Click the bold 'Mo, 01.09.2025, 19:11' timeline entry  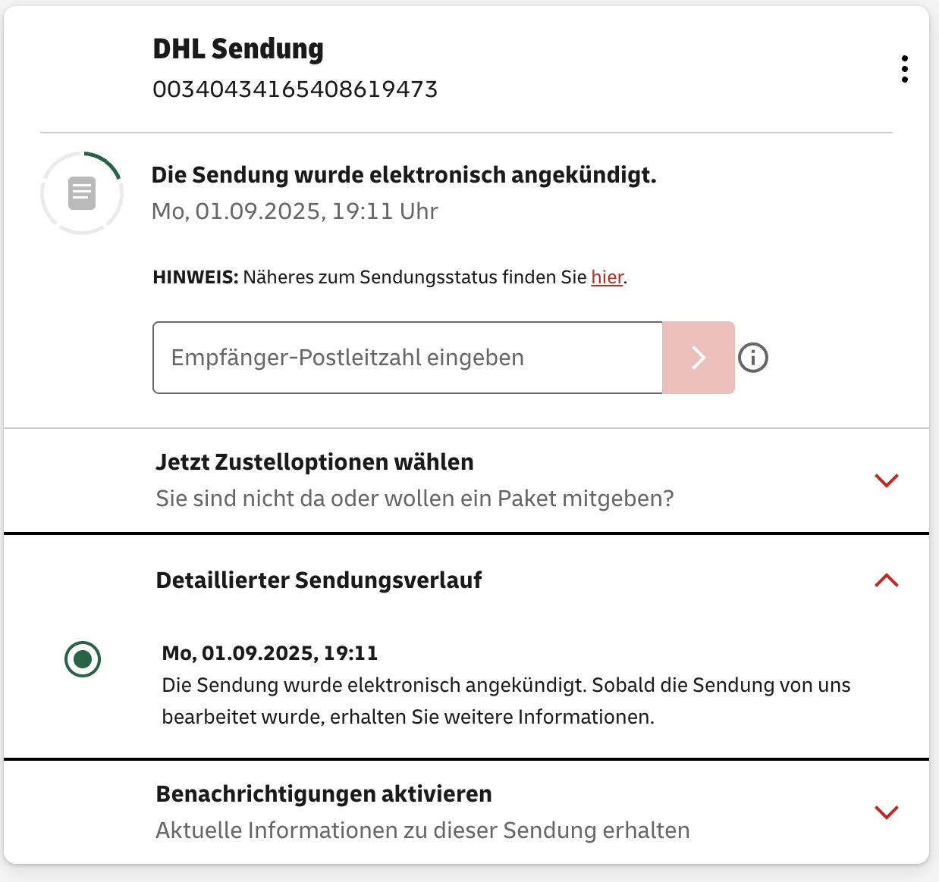[269, 653]
